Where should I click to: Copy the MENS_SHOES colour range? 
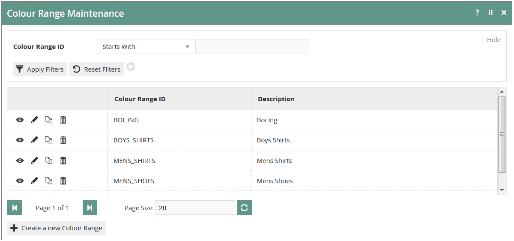(x=49, y=181)
